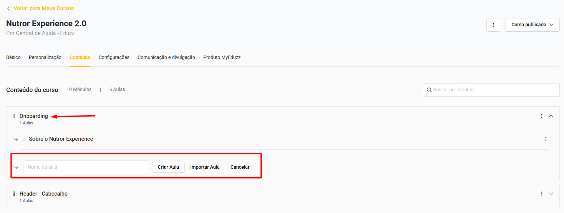Image resolution: width=564 pixels, height=213 pixels.
Task: Click drag handle of Sobre o Nutror Experience
Action: [x=23, y=139]
